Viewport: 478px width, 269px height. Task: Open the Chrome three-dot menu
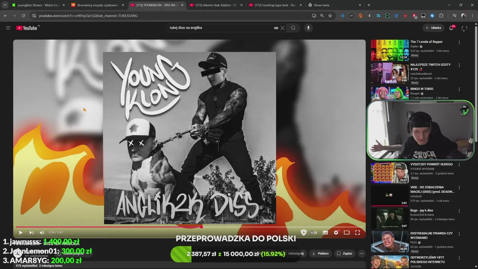(x=472, y=16)
